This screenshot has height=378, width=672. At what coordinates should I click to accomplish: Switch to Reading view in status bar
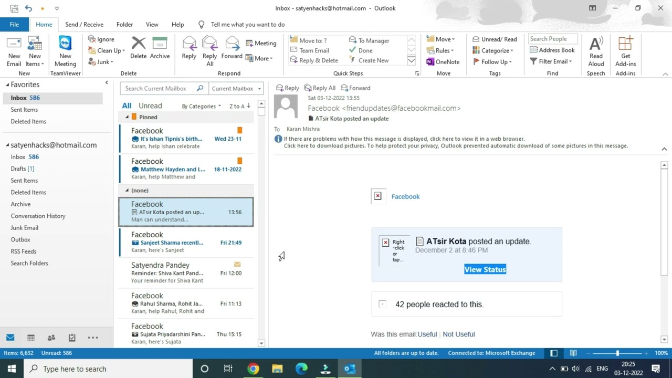coord(573,353)
